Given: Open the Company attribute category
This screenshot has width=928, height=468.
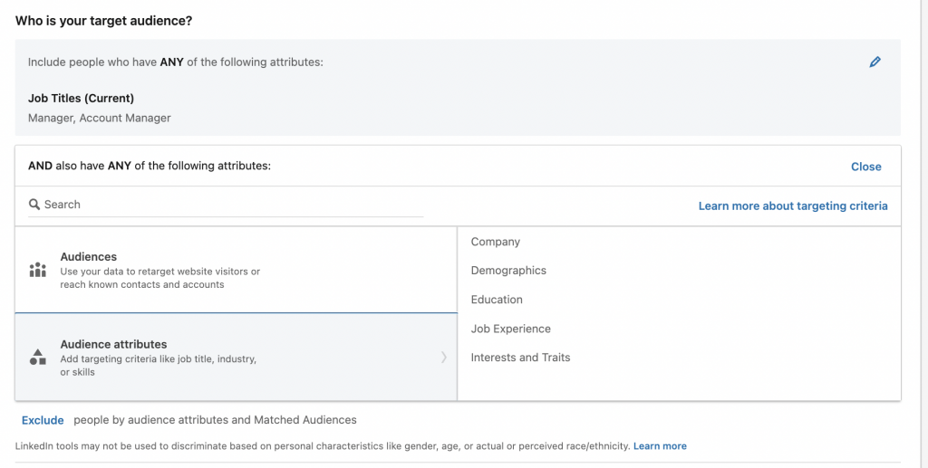Looking at the screenshot, I should click(495, 242).
